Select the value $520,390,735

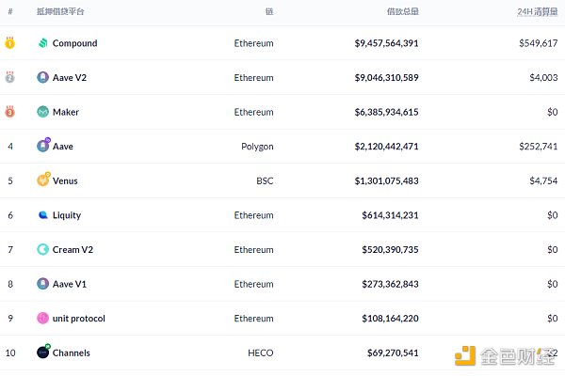point(390,250)
